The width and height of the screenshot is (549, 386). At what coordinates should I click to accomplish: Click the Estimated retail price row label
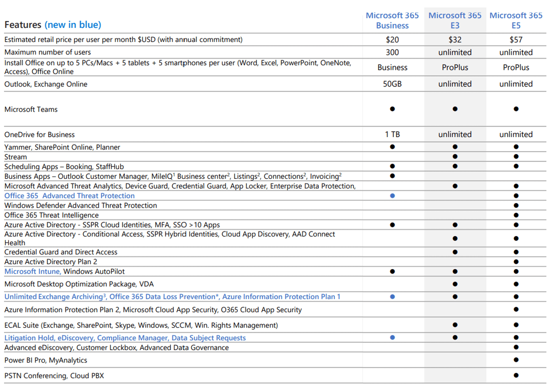pyautogui.click(x=123, y=39)
